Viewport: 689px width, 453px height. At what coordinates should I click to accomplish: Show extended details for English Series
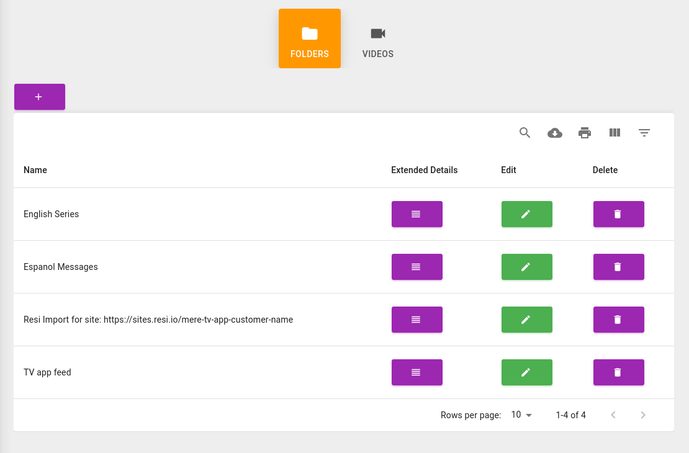click(x=417, y=214)
